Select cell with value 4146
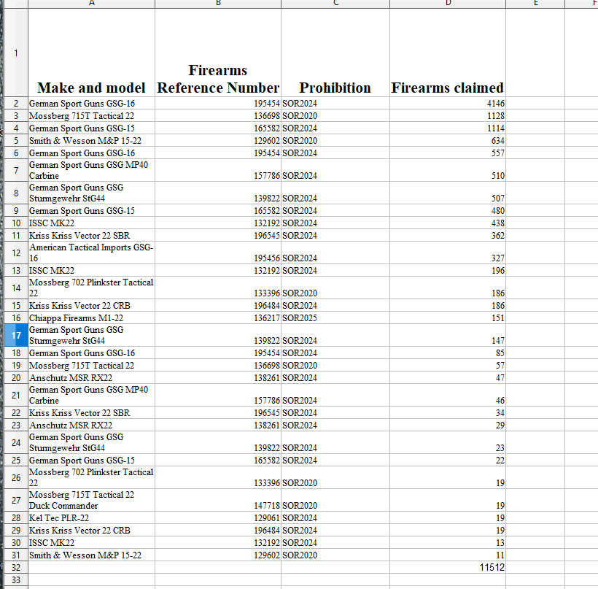This screenshot has height=589, width=598. 448,103
